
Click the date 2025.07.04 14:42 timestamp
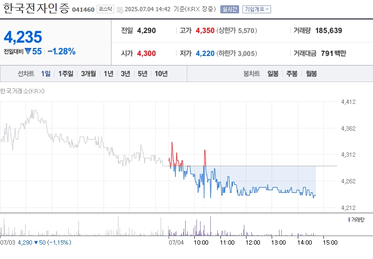point(147,9)
